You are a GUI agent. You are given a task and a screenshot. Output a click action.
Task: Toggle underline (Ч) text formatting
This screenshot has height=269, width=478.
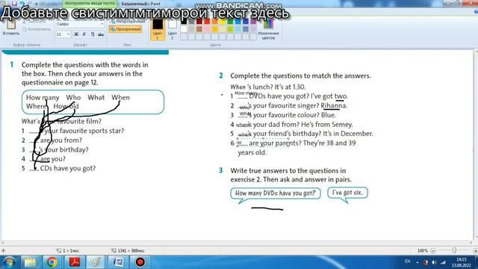click(93, 34)
